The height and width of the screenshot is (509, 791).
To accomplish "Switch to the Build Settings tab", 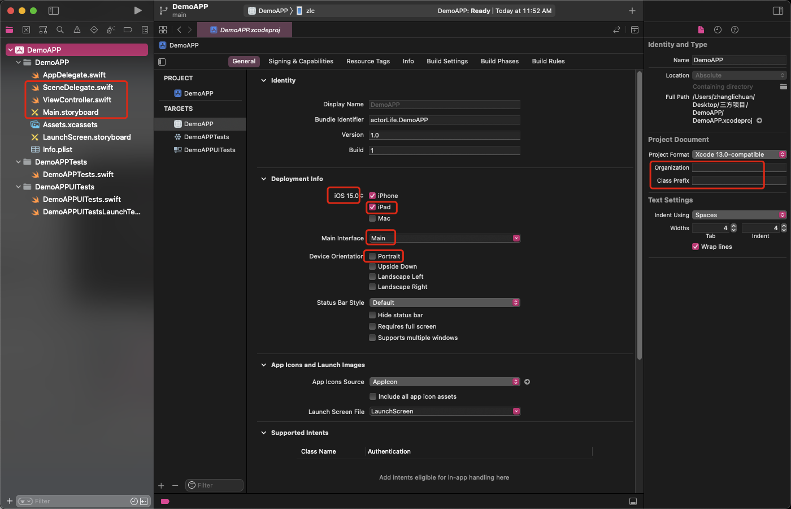I will [x=447, y=61].
